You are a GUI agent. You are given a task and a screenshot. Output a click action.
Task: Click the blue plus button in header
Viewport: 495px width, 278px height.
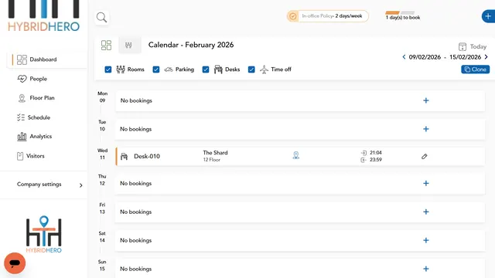(x=488, y=16)
